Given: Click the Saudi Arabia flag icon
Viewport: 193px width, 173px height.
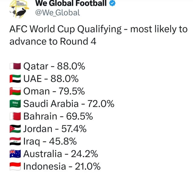Looking at the screenshot, I should [x=15, y=104].
